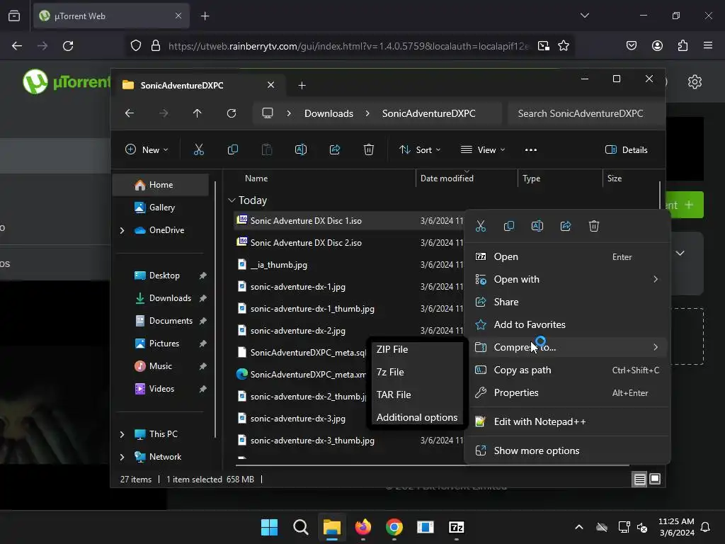Open taskbar Search
This screenshot has width=725, height=544.
(300, 527)
